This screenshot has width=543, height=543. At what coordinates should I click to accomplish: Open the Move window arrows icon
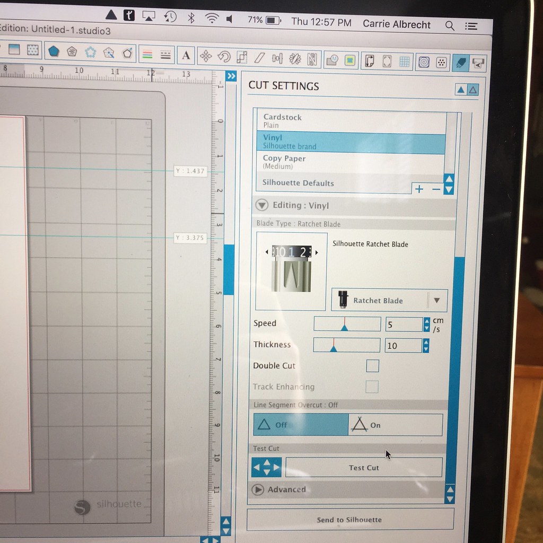pos(206,56)
